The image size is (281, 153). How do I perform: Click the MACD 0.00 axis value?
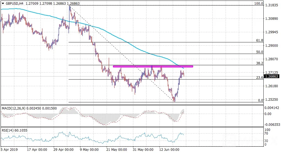[x=268, y=114]
